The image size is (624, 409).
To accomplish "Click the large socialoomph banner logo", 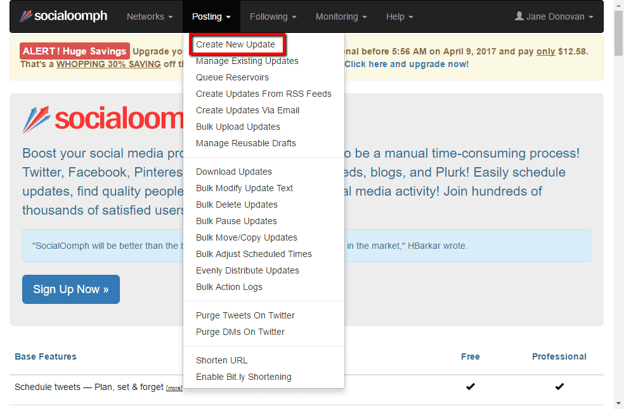I will tap(103, 119).
